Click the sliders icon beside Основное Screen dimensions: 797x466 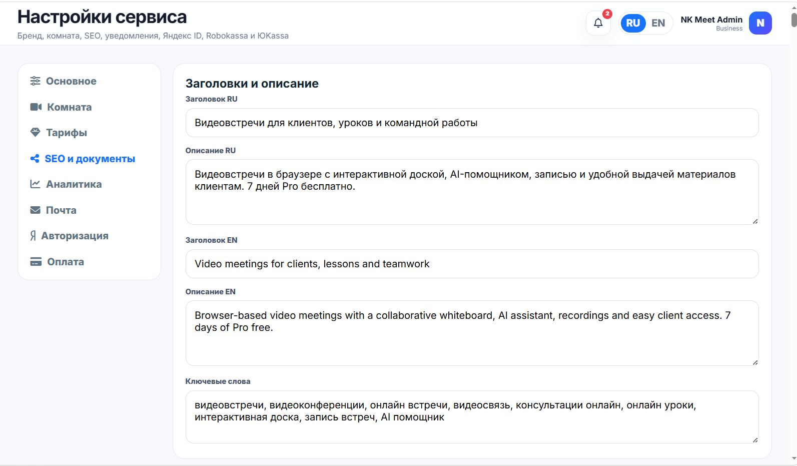[35, 81]
